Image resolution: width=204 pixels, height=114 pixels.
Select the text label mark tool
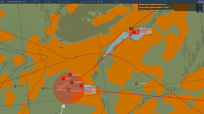(42, 2)
